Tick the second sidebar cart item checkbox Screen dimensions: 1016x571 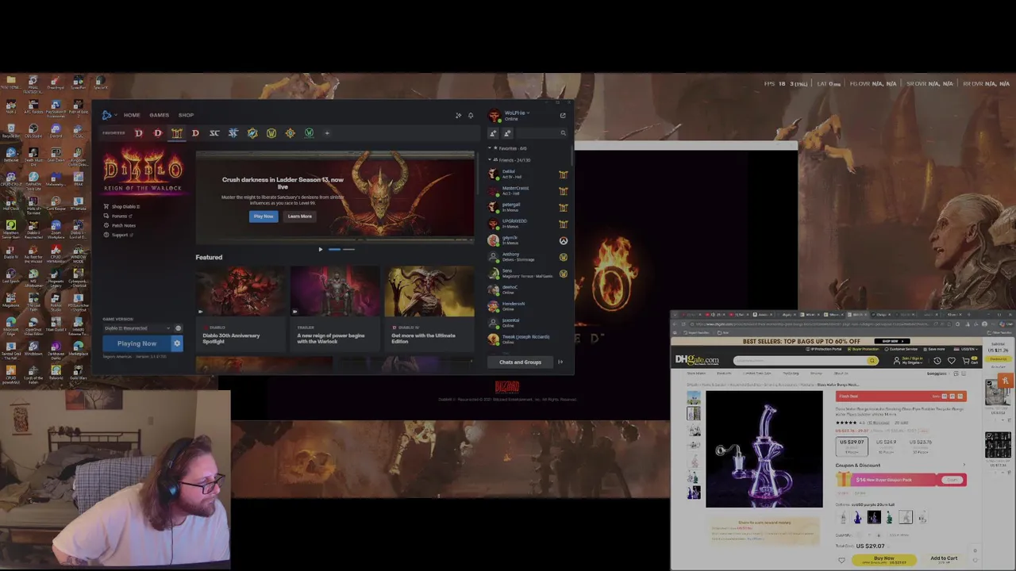click(987, 435)
